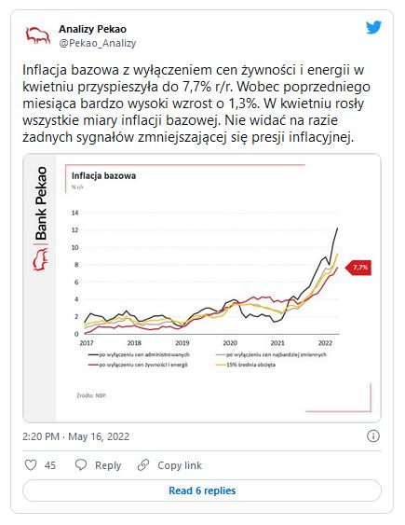The image size is (405, 525).
Task: Open the Inflacja bazowa chart image
Action: pos(202,287)
